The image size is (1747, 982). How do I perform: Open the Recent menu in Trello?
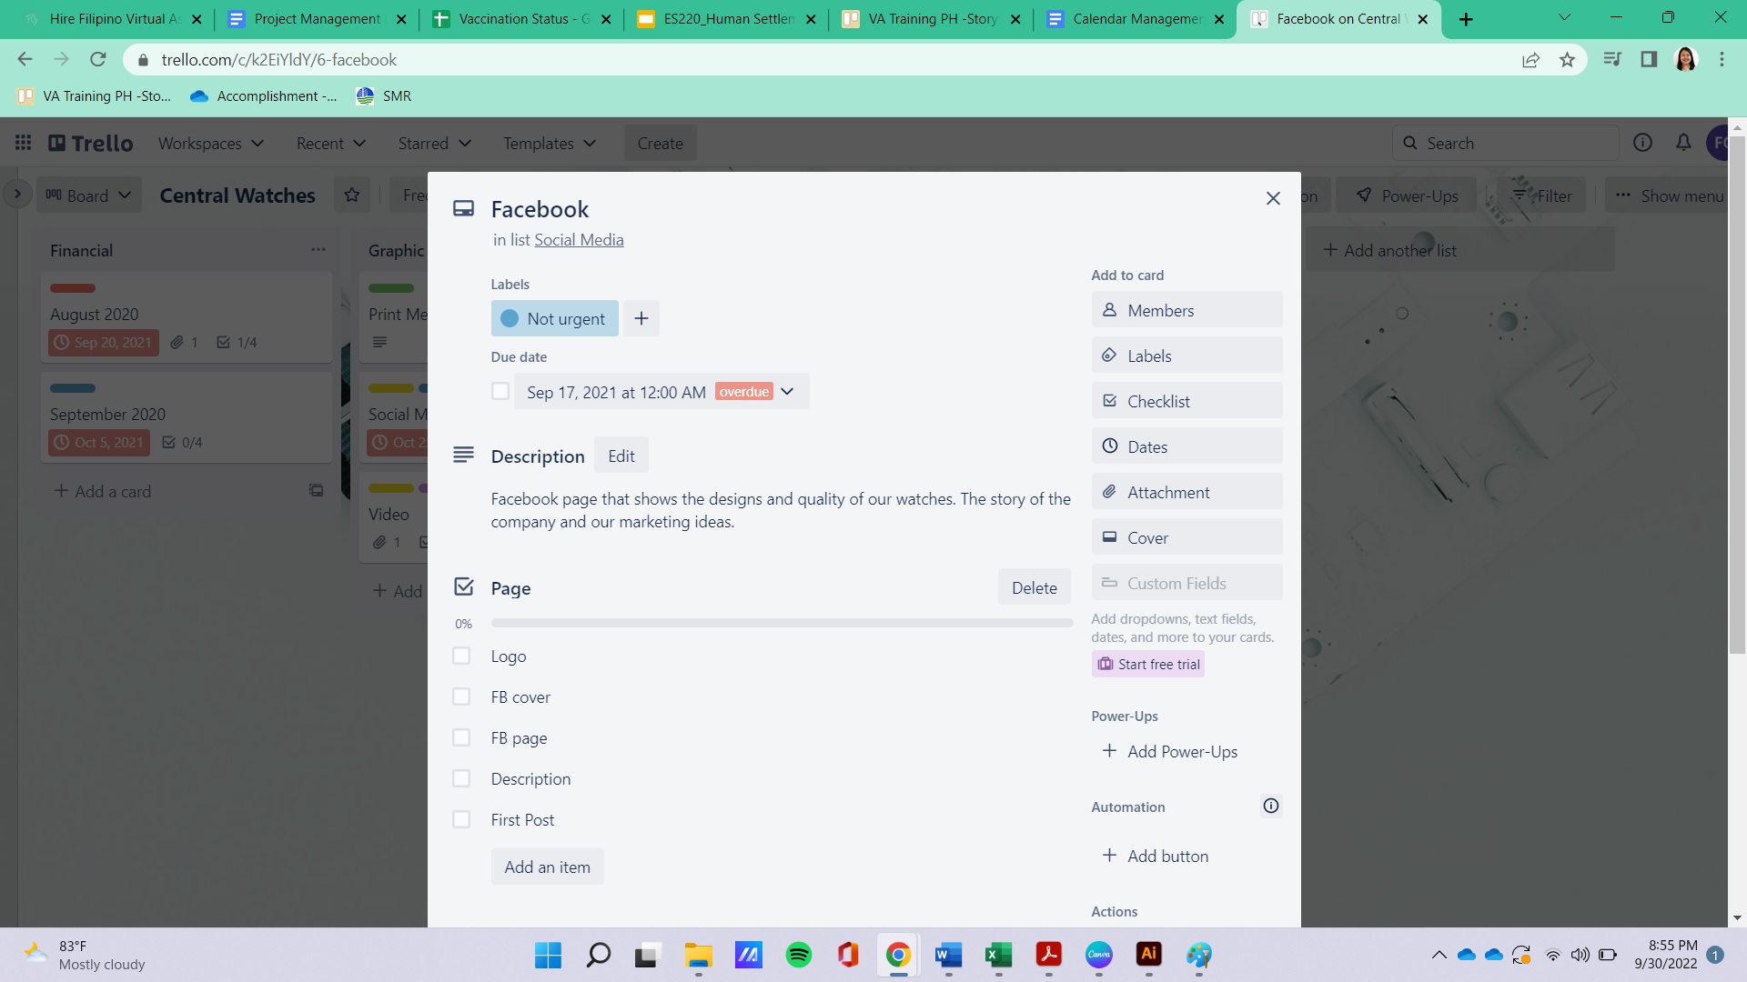(330, 143)
